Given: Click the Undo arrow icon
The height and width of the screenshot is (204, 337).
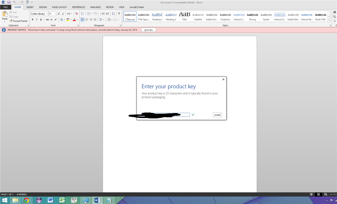Looking at the screenshot, I should [x=14, y=2].
